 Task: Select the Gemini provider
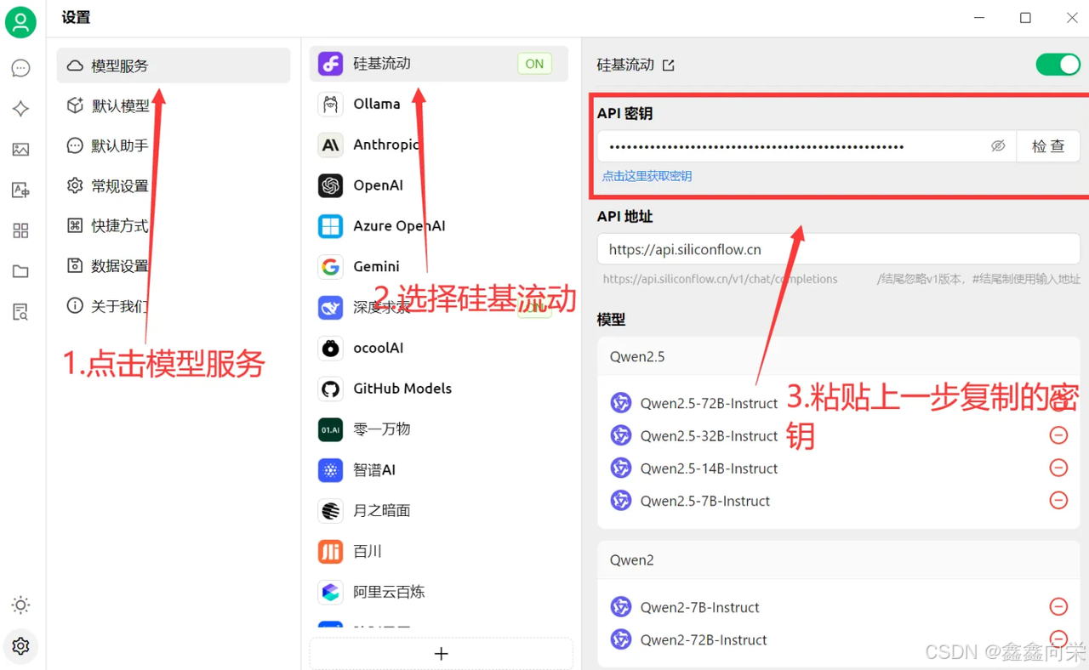click(x=438, y=266)
